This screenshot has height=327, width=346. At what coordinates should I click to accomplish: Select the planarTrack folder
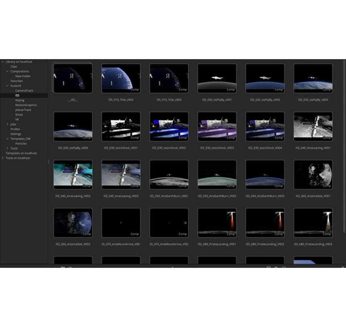[x=23, y=110]
